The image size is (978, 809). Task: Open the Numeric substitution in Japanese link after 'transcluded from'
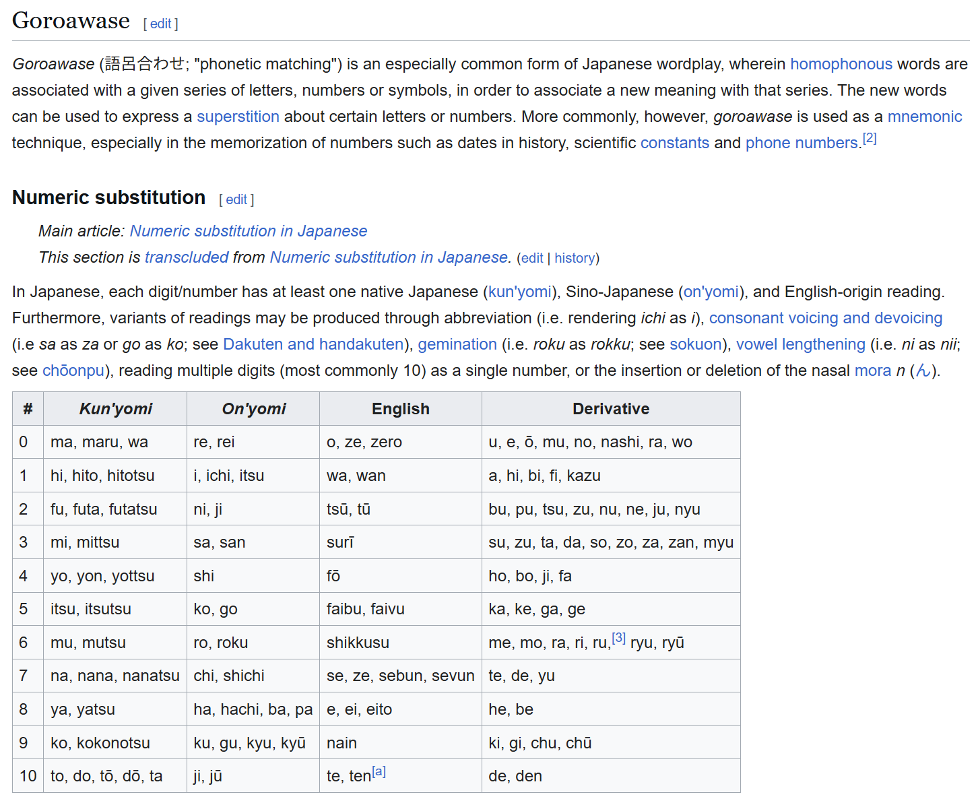point(389,257)
